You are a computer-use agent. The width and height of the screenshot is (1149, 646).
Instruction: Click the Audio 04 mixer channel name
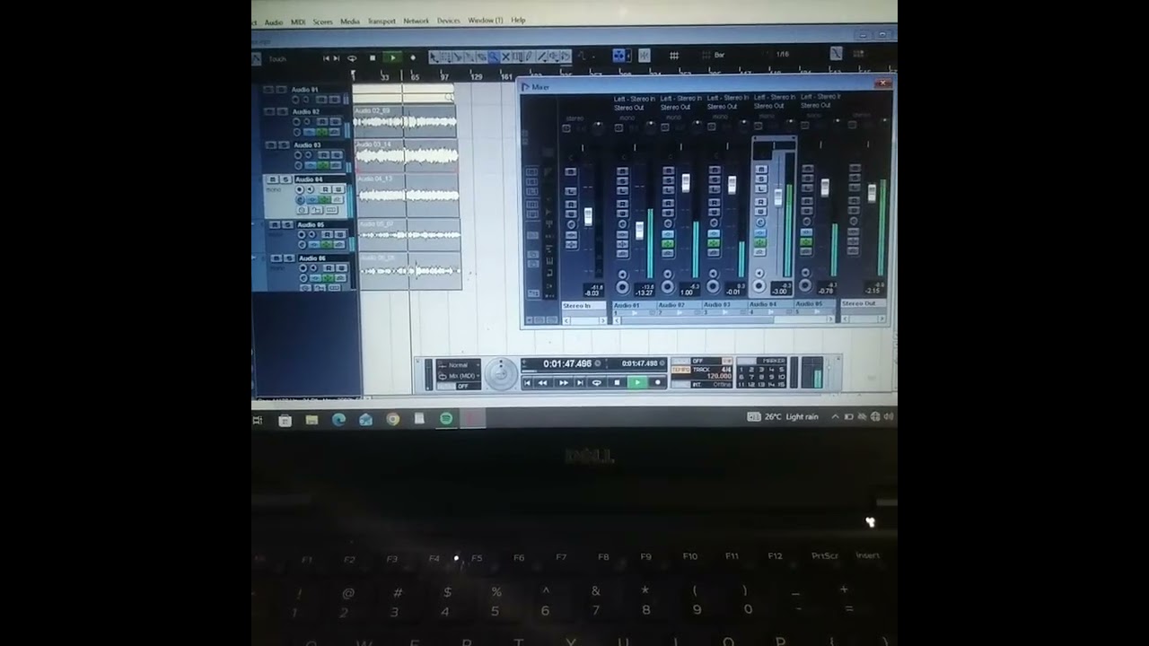772,305
